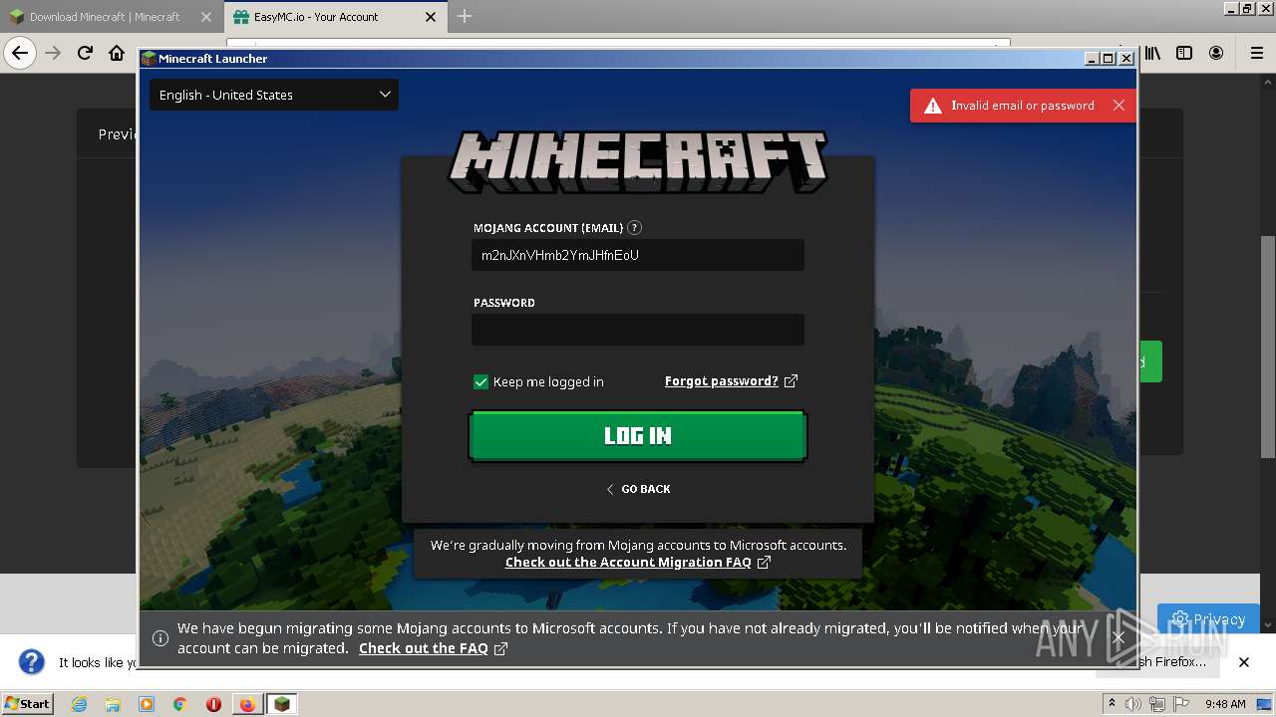Open Windows Media Player from taskbar
Screen dimensions: 1276x717
[147, 704]
